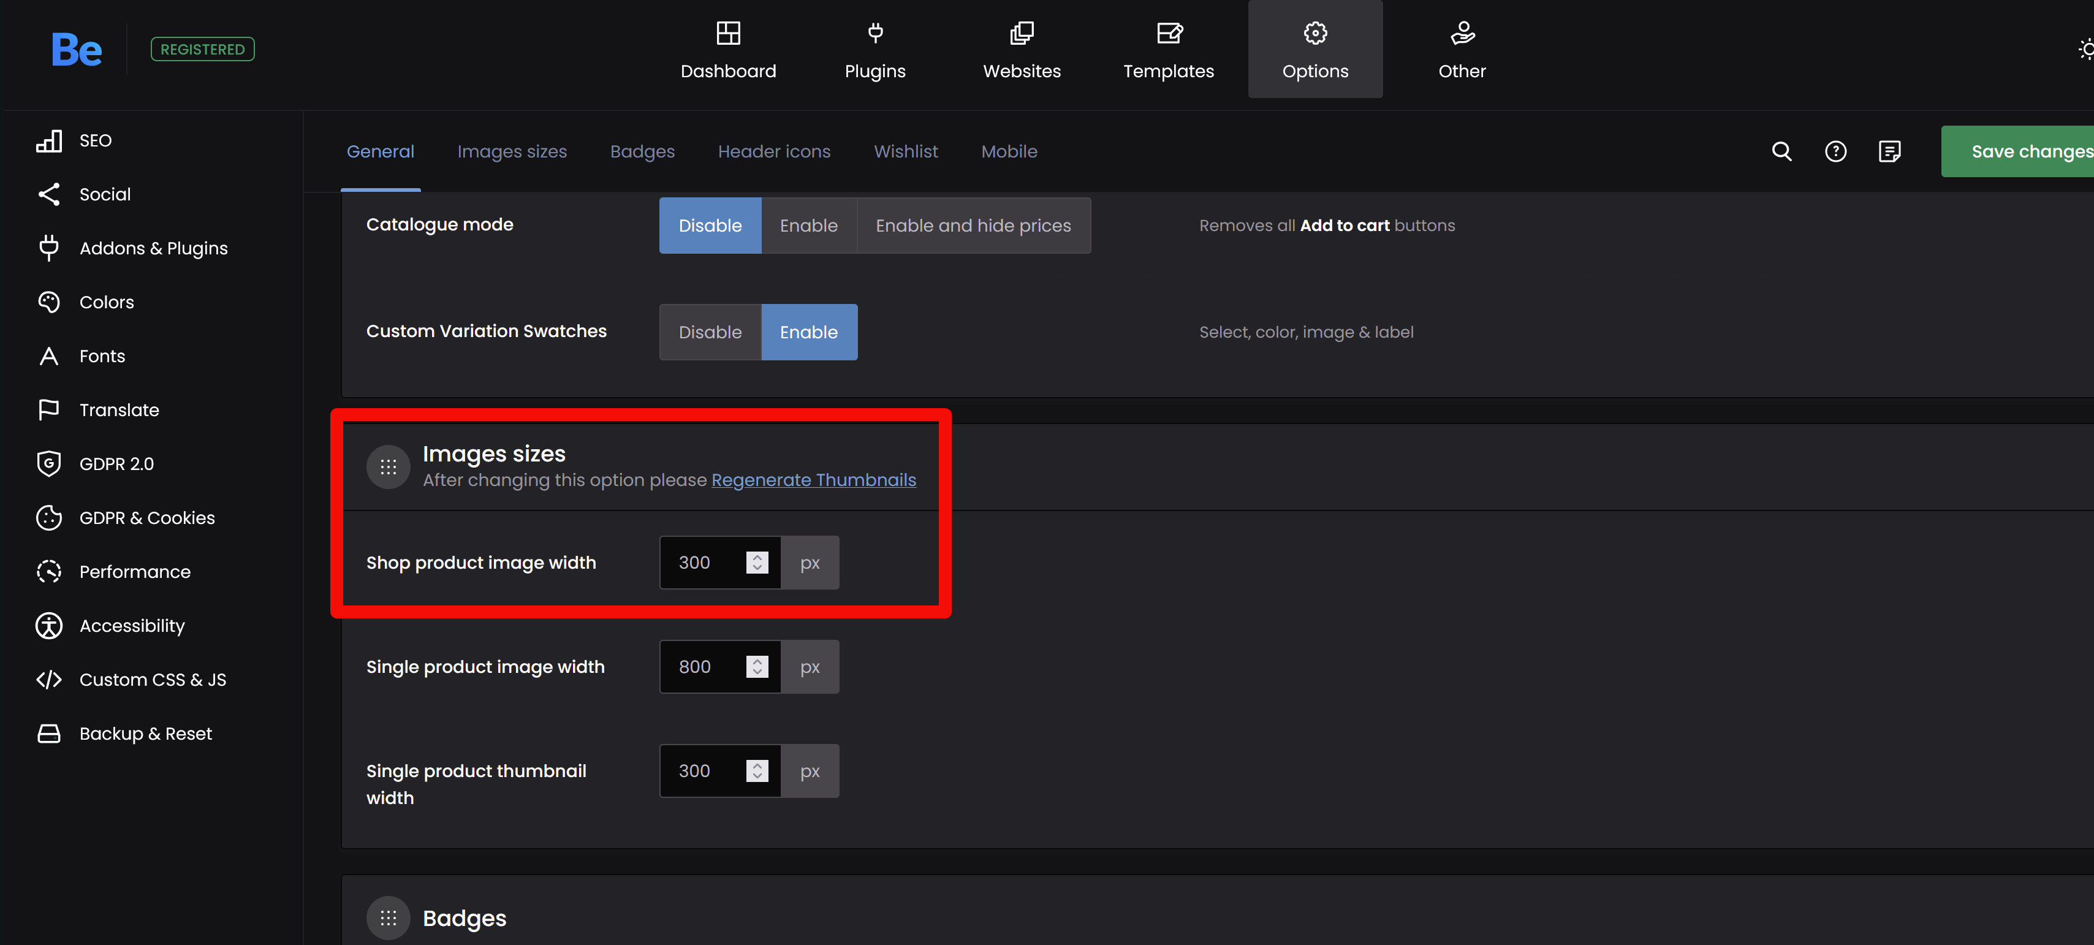Switch to the Header icons tab

pyautogui.click(x=773, y=151)
